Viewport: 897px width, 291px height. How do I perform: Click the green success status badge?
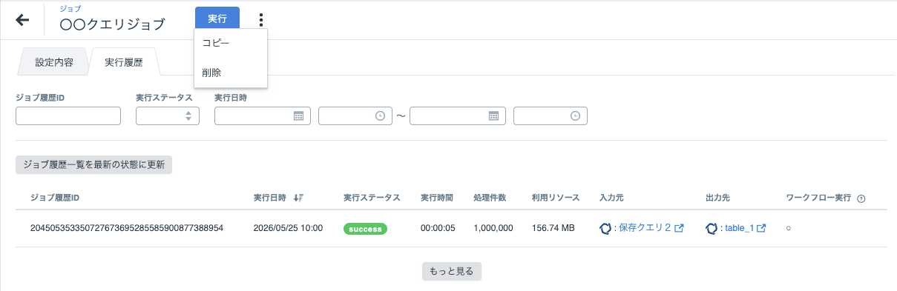coord(365,229)
